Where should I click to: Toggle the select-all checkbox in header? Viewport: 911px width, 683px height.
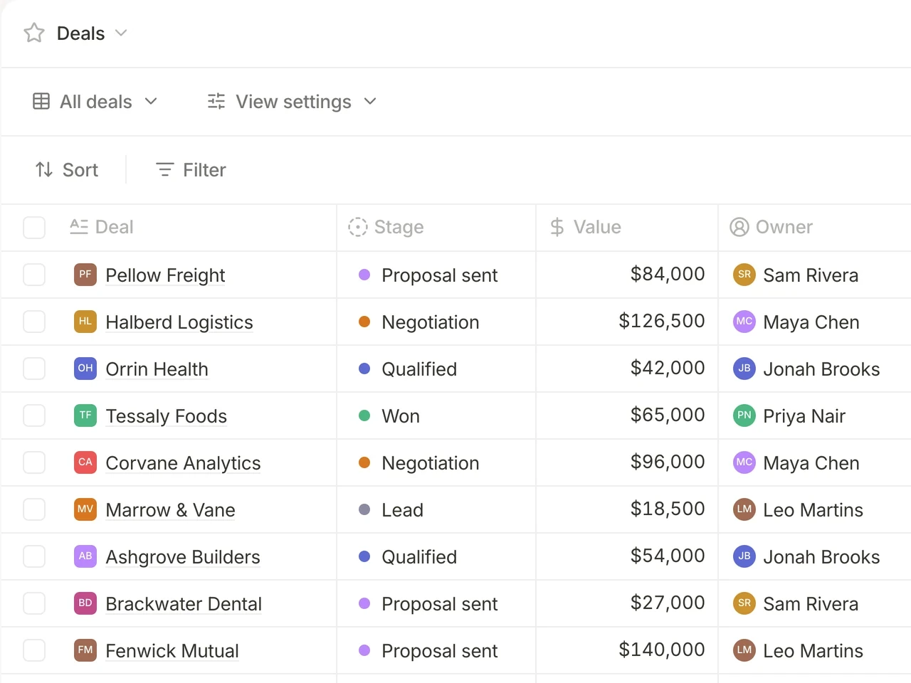34,228
